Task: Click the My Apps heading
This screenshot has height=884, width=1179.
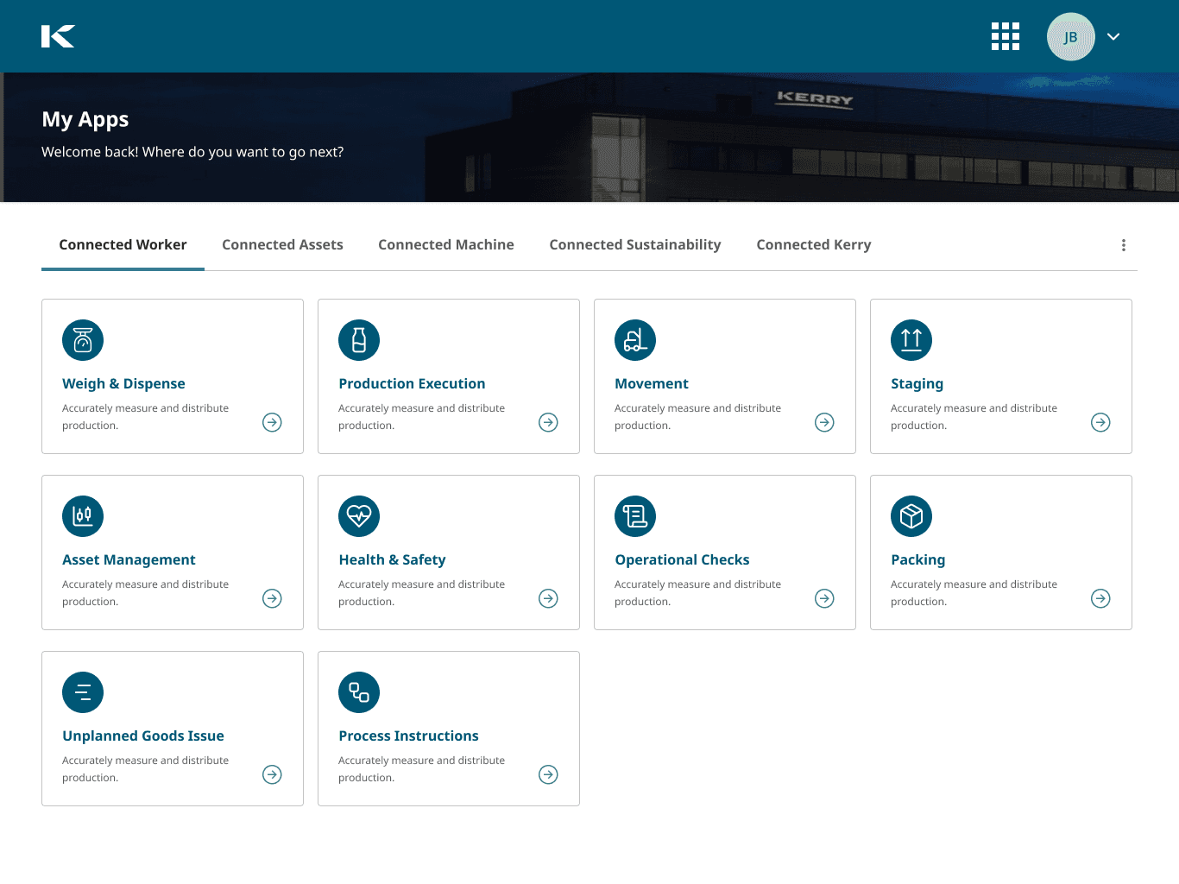Action: (85, 120)
